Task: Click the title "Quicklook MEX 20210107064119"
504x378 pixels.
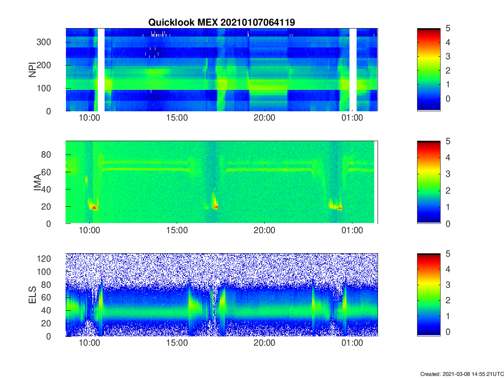Action: click(221, 22)
